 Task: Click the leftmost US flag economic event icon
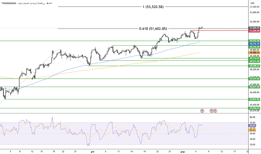(x=202, y=111)
